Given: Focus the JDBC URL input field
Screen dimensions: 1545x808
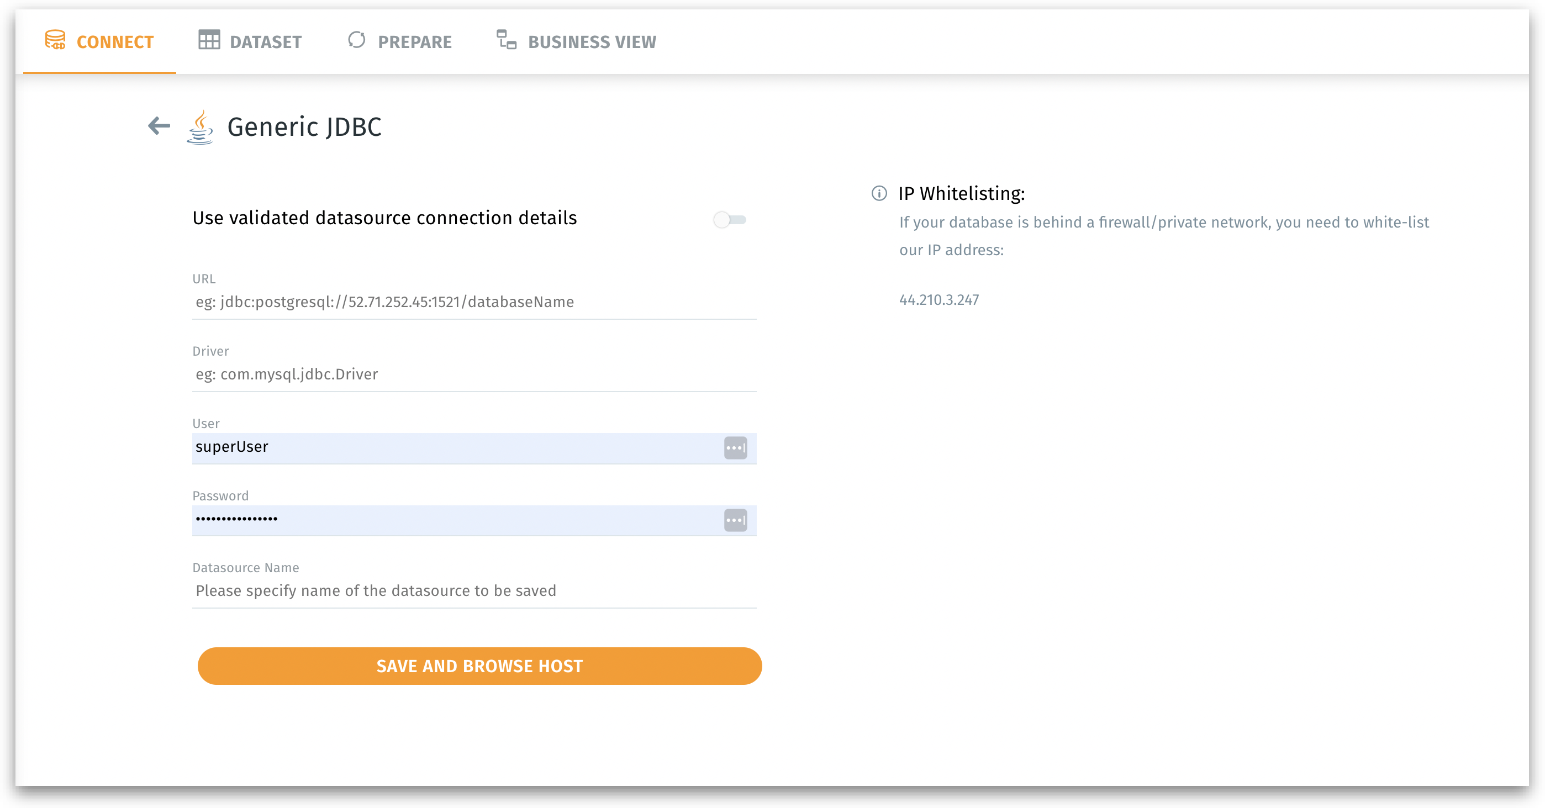Looking at the screenshot, I should point(474,302).
